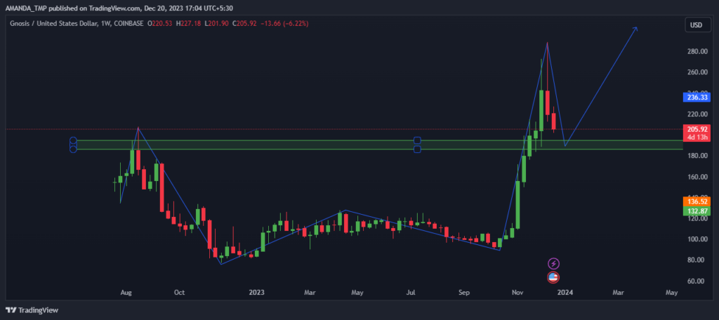Image resolution: width=719 pixels, height=320 pixels.
Task: Click the 132.87 green price label
Action: [x=697, y=211]
